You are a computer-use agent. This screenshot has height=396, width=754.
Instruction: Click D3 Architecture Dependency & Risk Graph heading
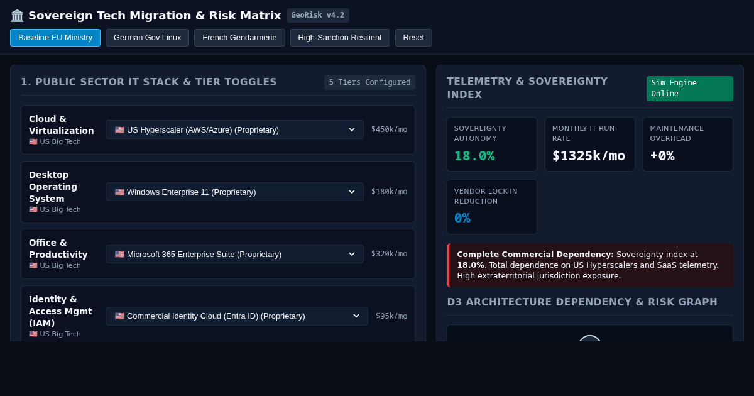[582, 302]
